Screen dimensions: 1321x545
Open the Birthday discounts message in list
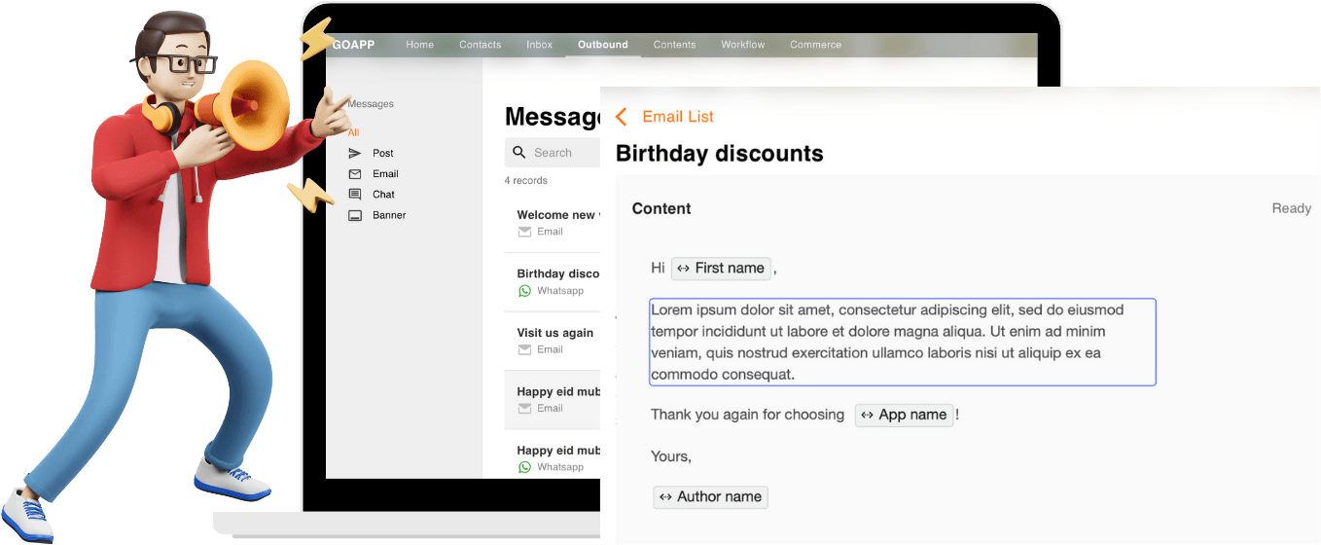point(553,282)
